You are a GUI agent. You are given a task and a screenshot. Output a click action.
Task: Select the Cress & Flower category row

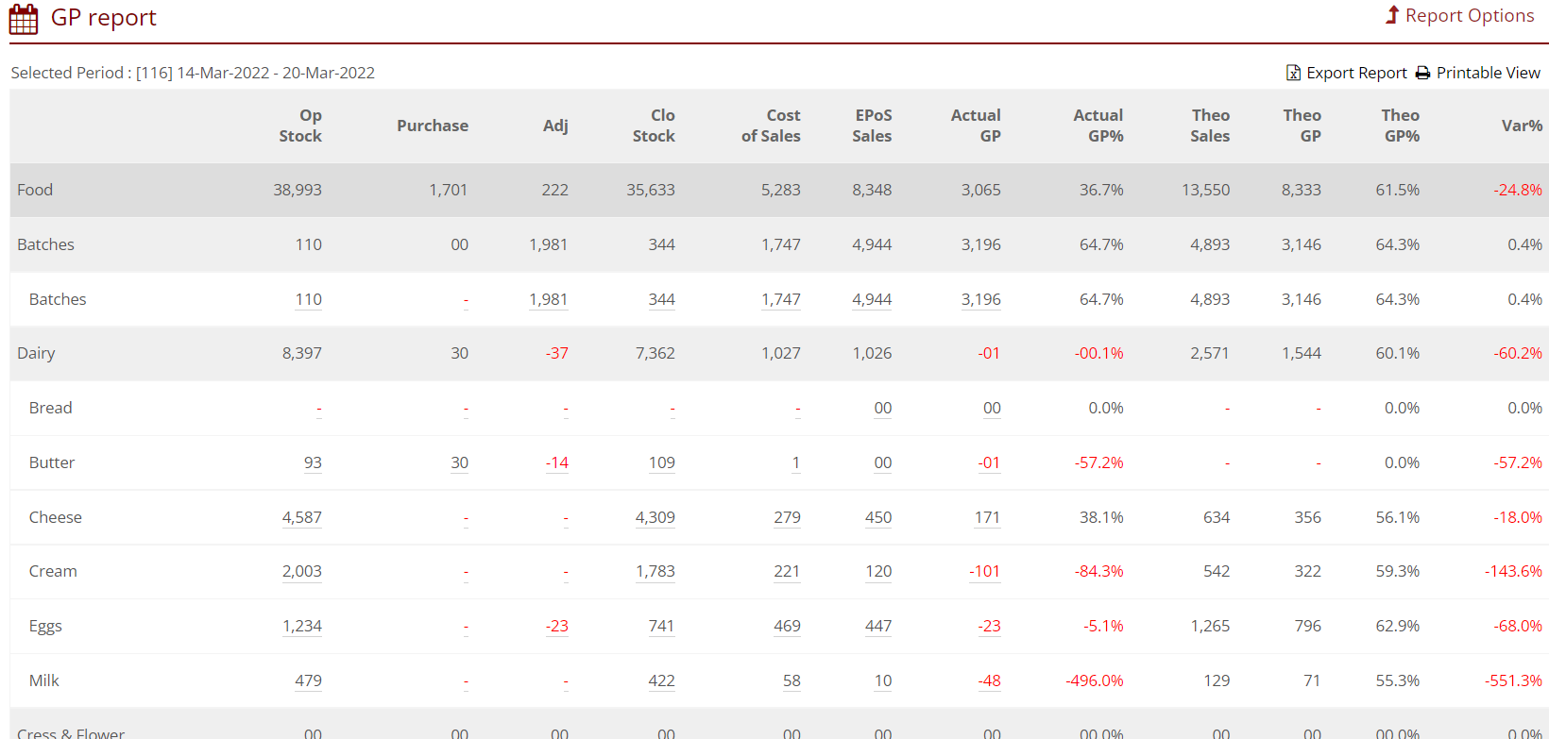click(x=71, y=731)
